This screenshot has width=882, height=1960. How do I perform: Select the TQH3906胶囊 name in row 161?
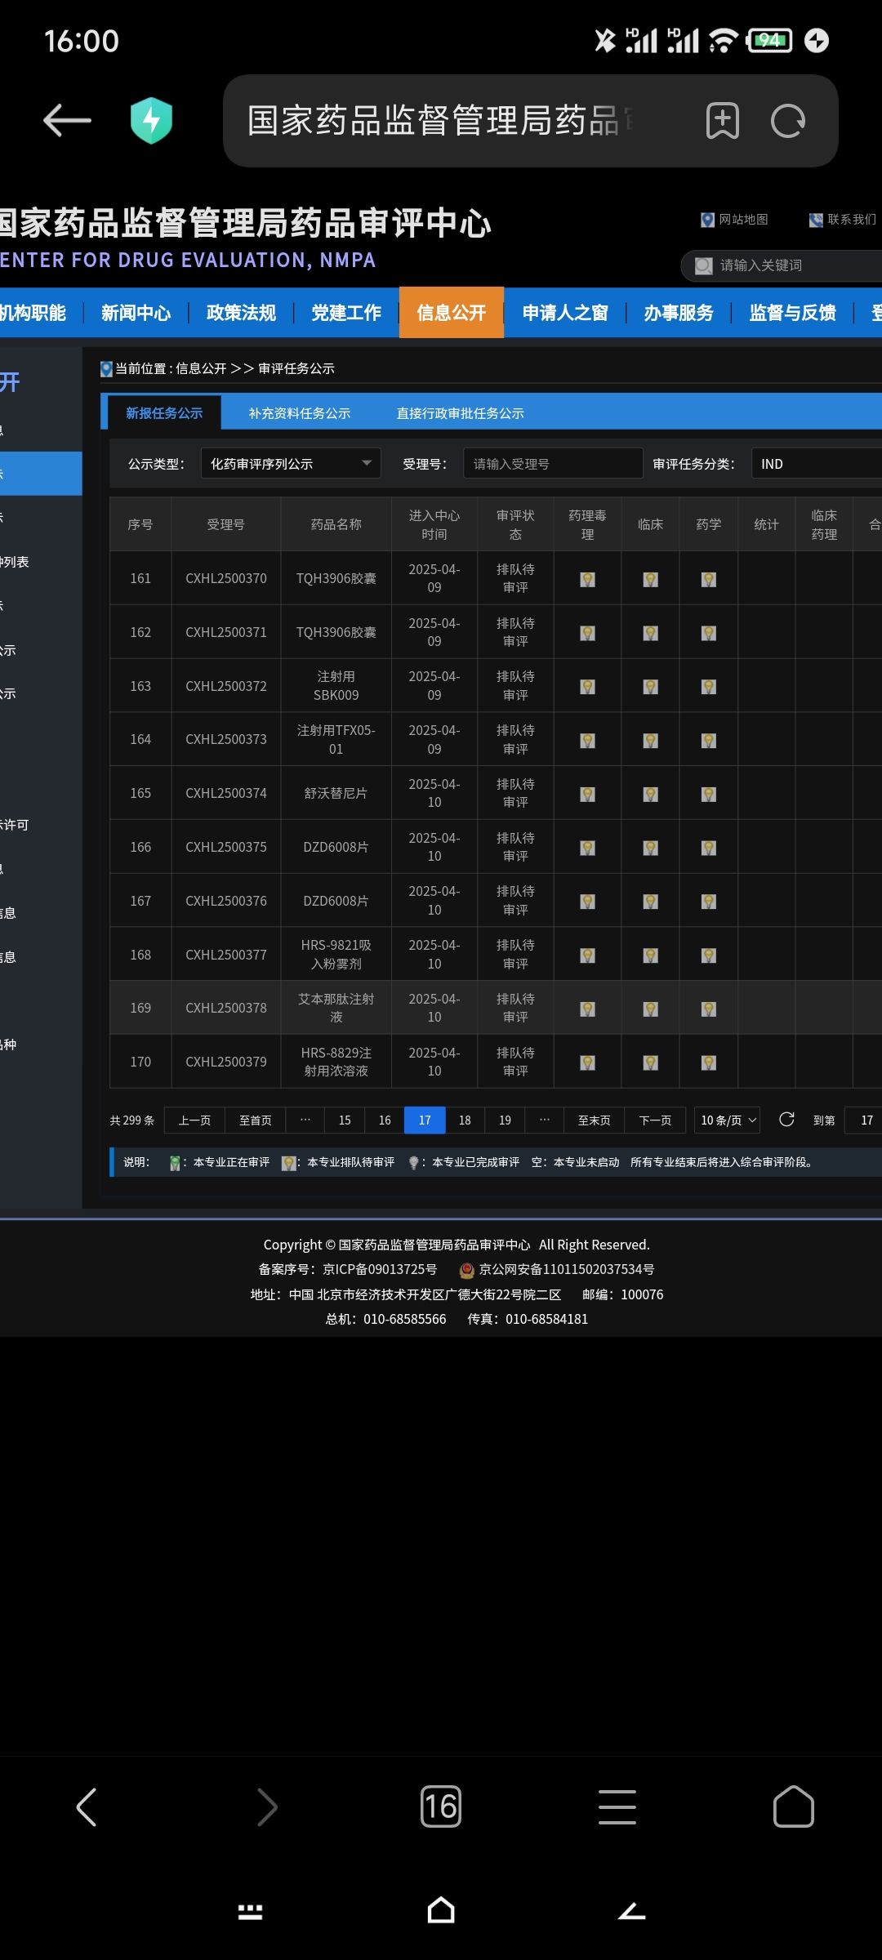pos(336,578)
